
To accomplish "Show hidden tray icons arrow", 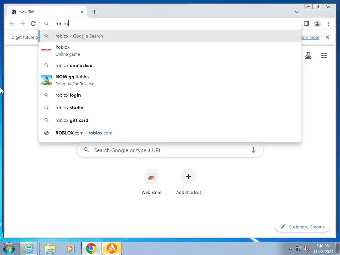I will (x=290, y=249).
